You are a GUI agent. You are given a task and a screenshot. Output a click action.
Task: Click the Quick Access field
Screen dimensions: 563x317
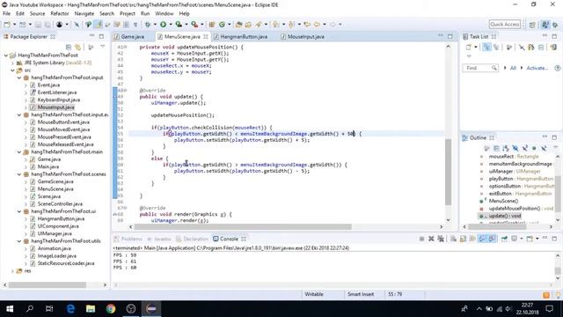coord(504,25)
